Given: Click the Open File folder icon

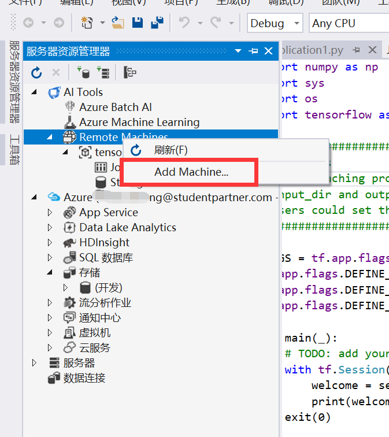Looking at the screenshot, I should [117, 23].
